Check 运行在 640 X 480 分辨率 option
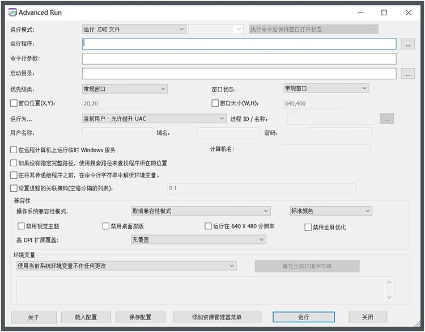 208,226
